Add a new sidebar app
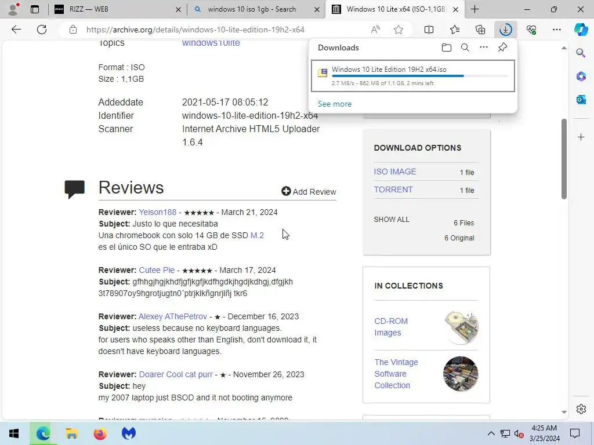The height and width of the screenshot is (445, 594). coord(581,137)
